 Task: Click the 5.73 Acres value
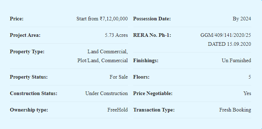(x=116, y=35)
